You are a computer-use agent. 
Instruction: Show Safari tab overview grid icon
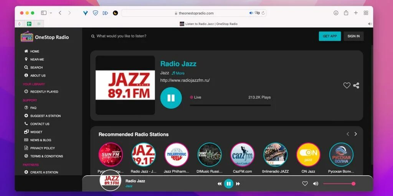coord(366,13)
